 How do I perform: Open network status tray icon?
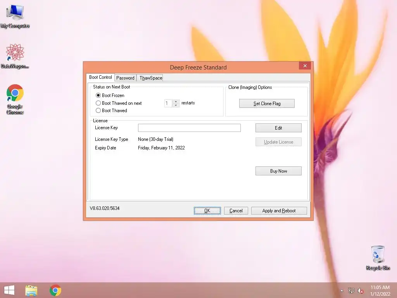[x=351, y=290]
